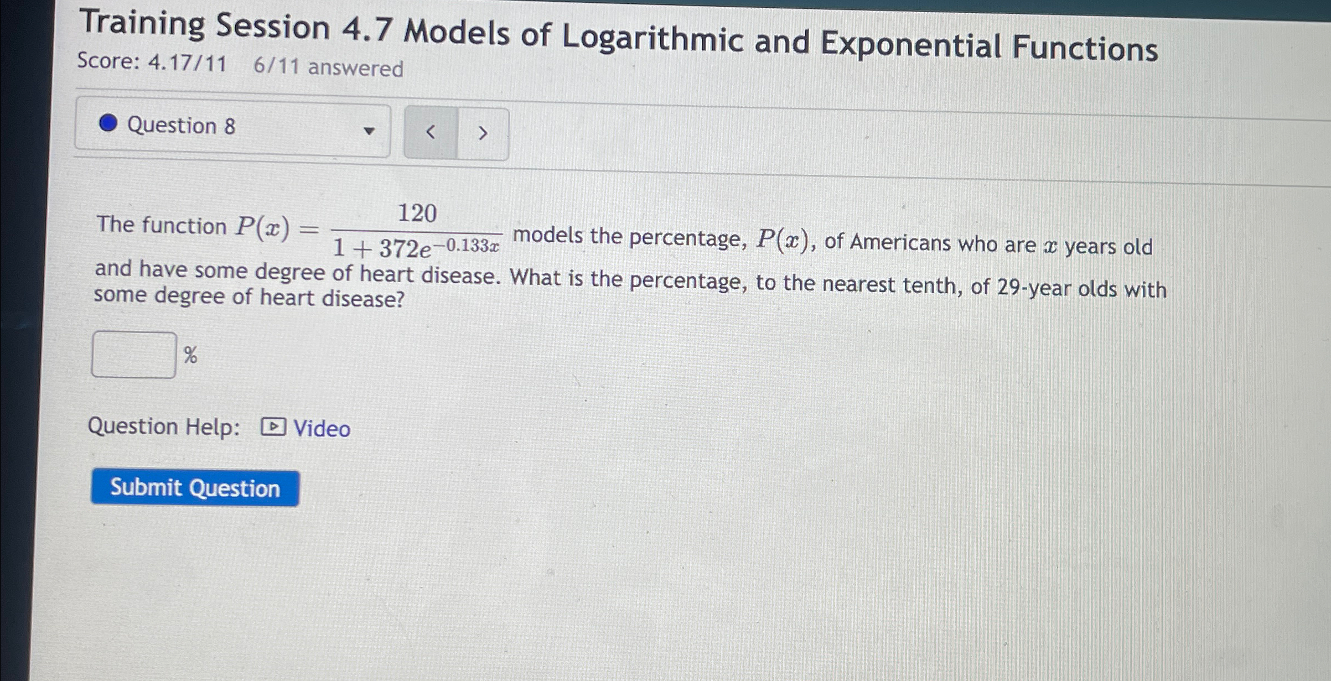The image size is (1331, 681).
Task: Click the video play icon in Question Help
Action: [273, 427]
